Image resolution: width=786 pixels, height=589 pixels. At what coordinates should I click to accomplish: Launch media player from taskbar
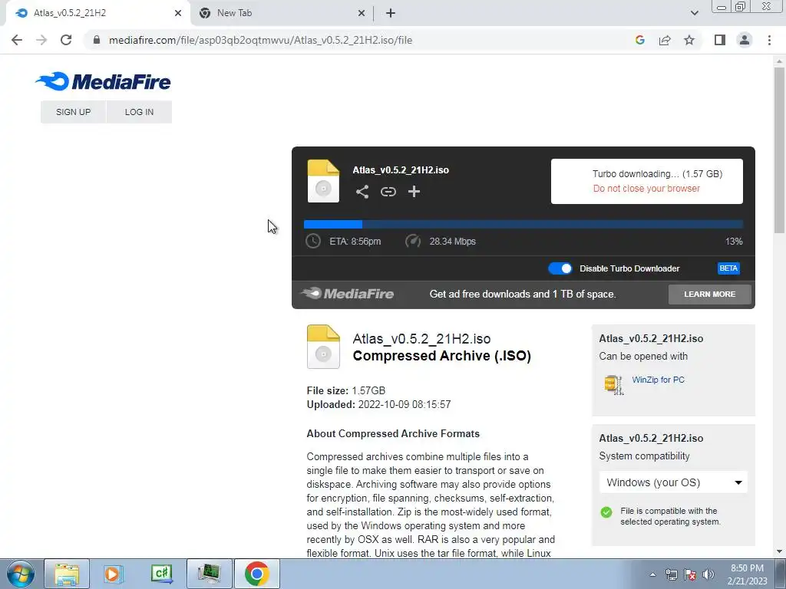coord(114,574)
